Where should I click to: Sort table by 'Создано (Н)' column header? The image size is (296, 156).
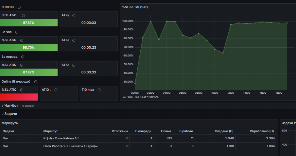pyautogui.click(x=224, y=131)
